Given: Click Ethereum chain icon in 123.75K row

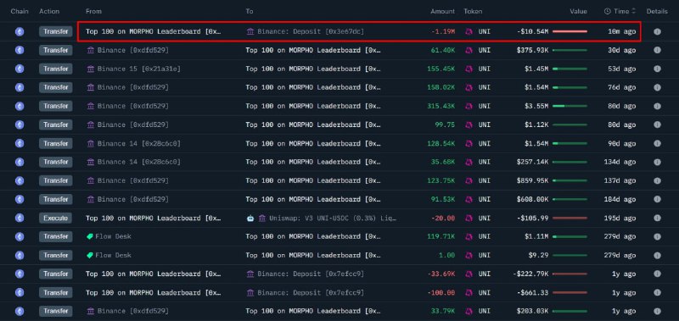Looking at the screenshot, I should 20,180.
